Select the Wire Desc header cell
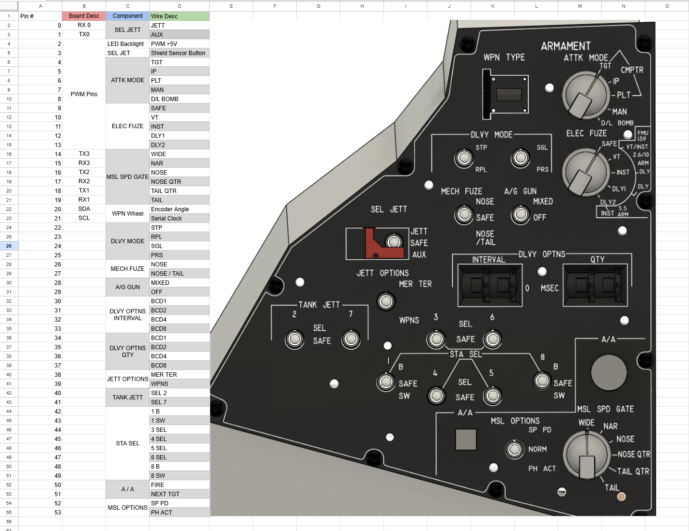689x531 pixels. point(179,16)
